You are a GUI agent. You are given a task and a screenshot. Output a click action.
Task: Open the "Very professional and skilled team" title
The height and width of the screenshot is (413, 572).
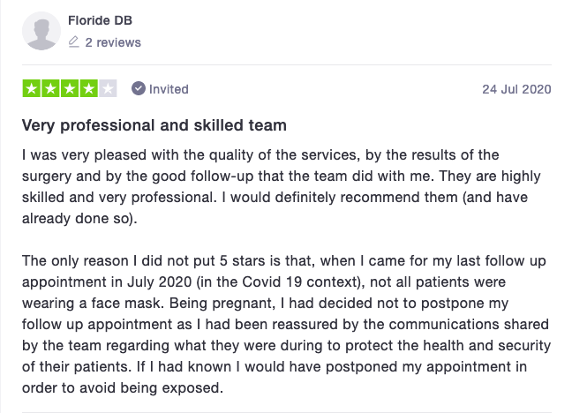(154, 125)
